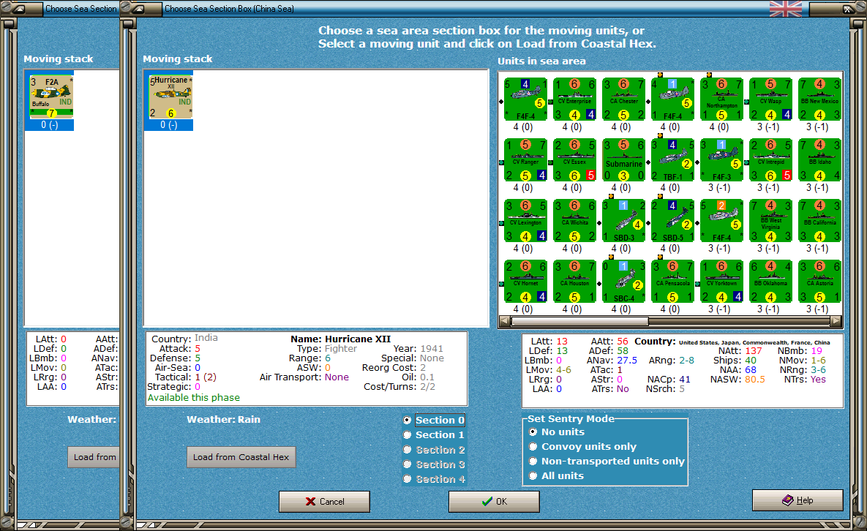The image size is (867, 531).
Task: Select the CV Wasp carrier unit
Action: (x=771, y=99)
